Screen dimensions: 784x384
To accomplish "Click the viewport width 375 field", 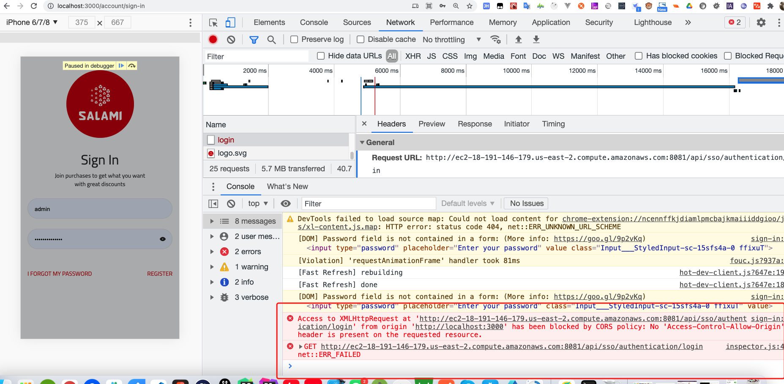I will coord(82,22).
